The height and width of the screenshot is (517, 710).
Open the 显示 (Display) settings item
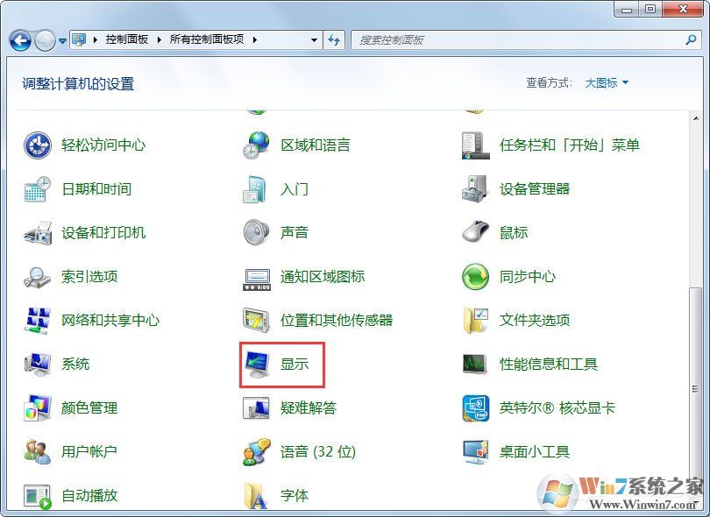pos(295,364)
